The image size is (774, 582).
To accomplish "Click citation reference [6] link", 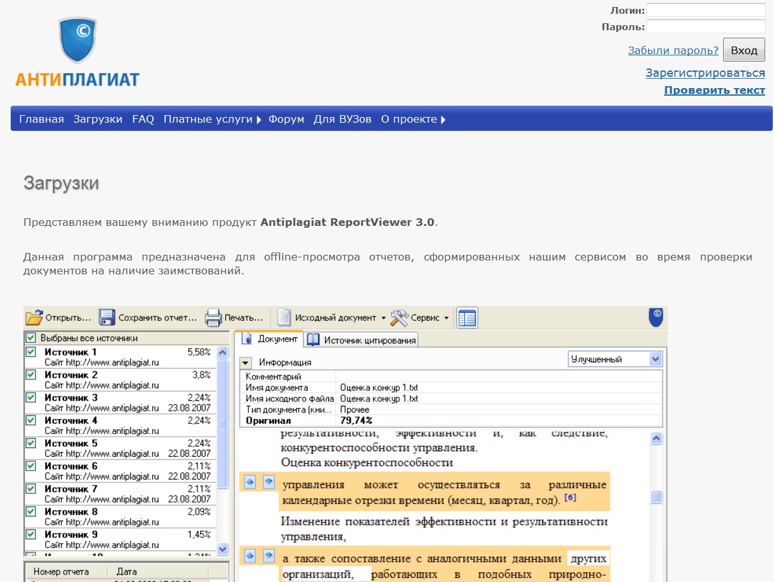I will coord(570,498).
